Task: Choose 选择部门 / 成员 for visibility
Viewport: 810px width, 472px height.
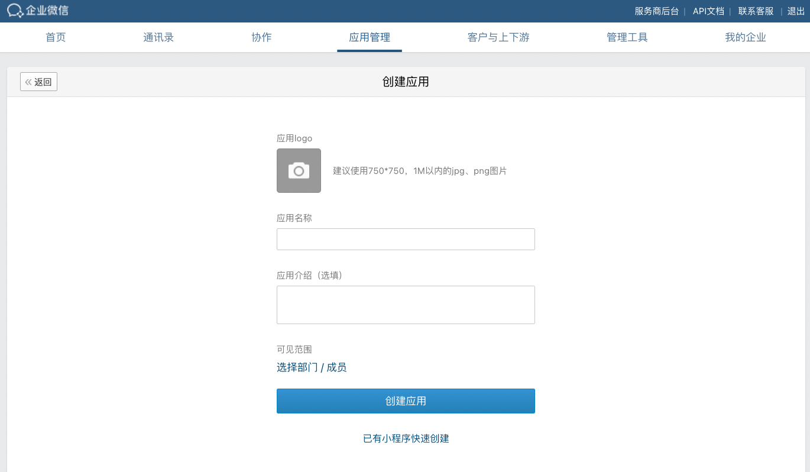Action: point(312,367)
